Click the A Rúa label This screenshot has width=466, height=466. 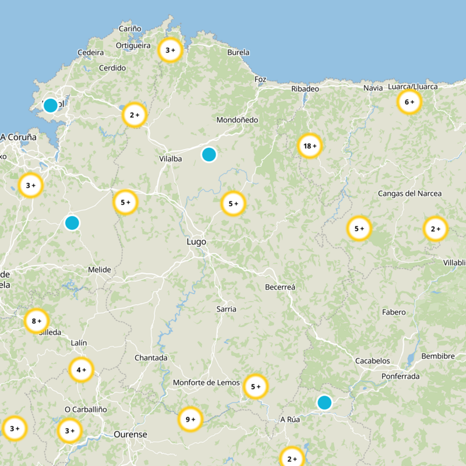[x=290, y=419]
